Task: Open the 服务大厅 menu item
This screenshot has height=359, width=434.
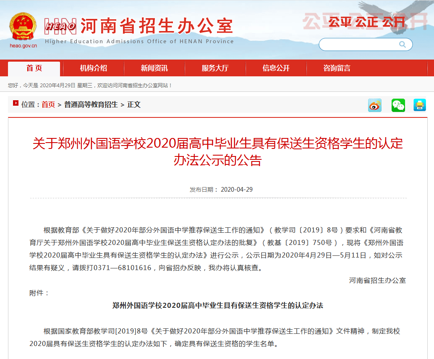Action: [215, 68]
